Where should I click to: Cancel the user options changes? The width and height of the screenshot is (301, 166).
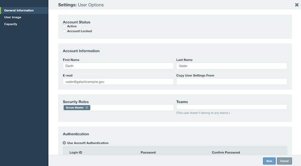tap(284, 161)
